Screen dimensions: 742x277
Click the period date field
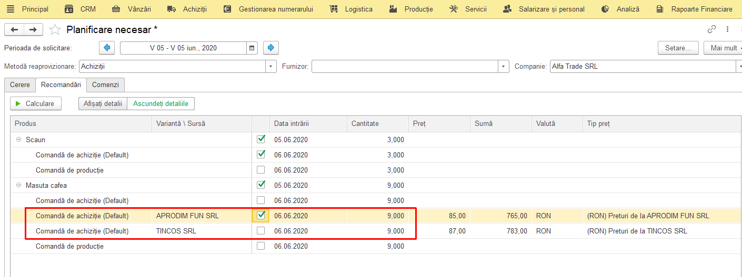tap(183, 48)
